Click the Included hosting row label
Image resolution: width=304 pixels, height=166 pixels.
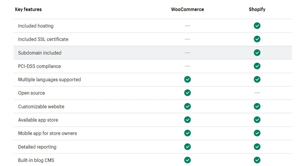(x=36, y=26)
